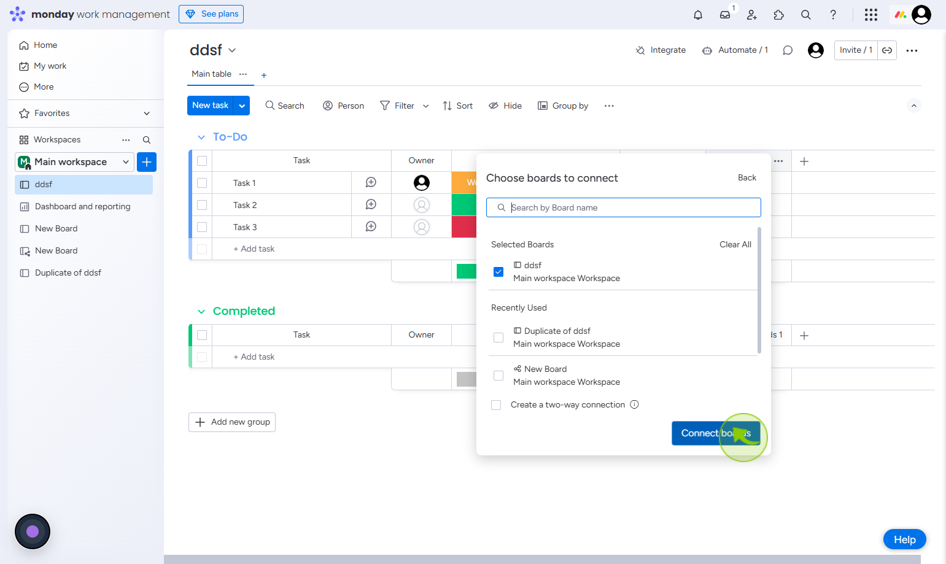Search workspaces with sidebar magnifier
Screen dimensions: 946x564
pos(147,140)
